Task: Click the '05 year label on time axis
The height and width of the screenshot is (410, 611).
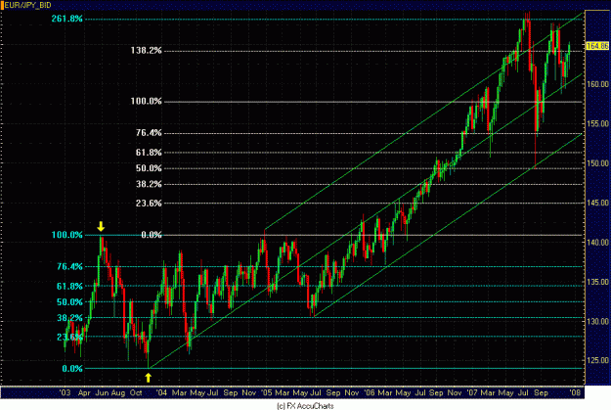Action: click(x=267, y=392)
